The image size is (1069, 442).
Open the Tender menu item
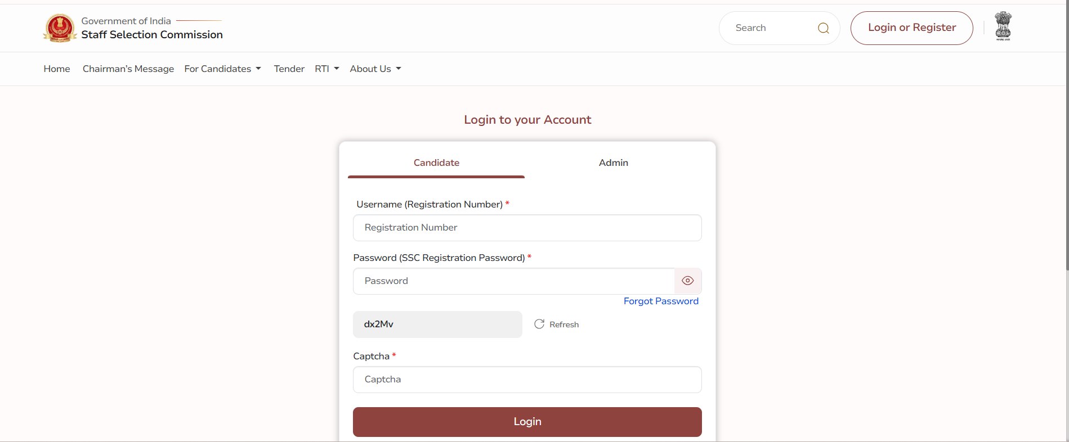click(289, 69)
